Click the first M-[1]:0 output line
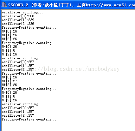This screenshot has width=135, height=131. click(x=9, y=51)
